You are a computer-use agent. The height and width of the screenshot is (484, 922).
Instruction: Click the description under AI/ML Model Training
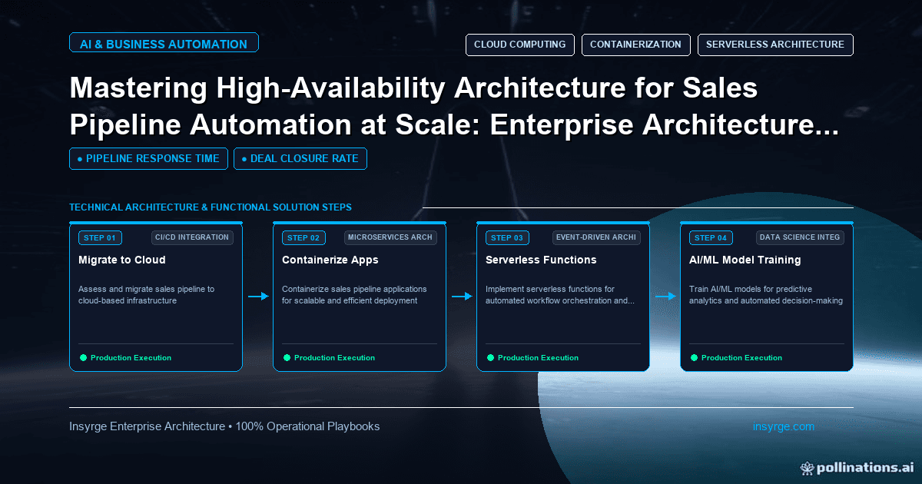click(766, 295)
